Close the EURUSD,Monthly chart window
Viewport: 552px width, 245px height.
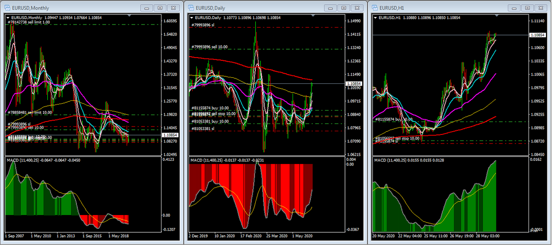click(172, 8)
